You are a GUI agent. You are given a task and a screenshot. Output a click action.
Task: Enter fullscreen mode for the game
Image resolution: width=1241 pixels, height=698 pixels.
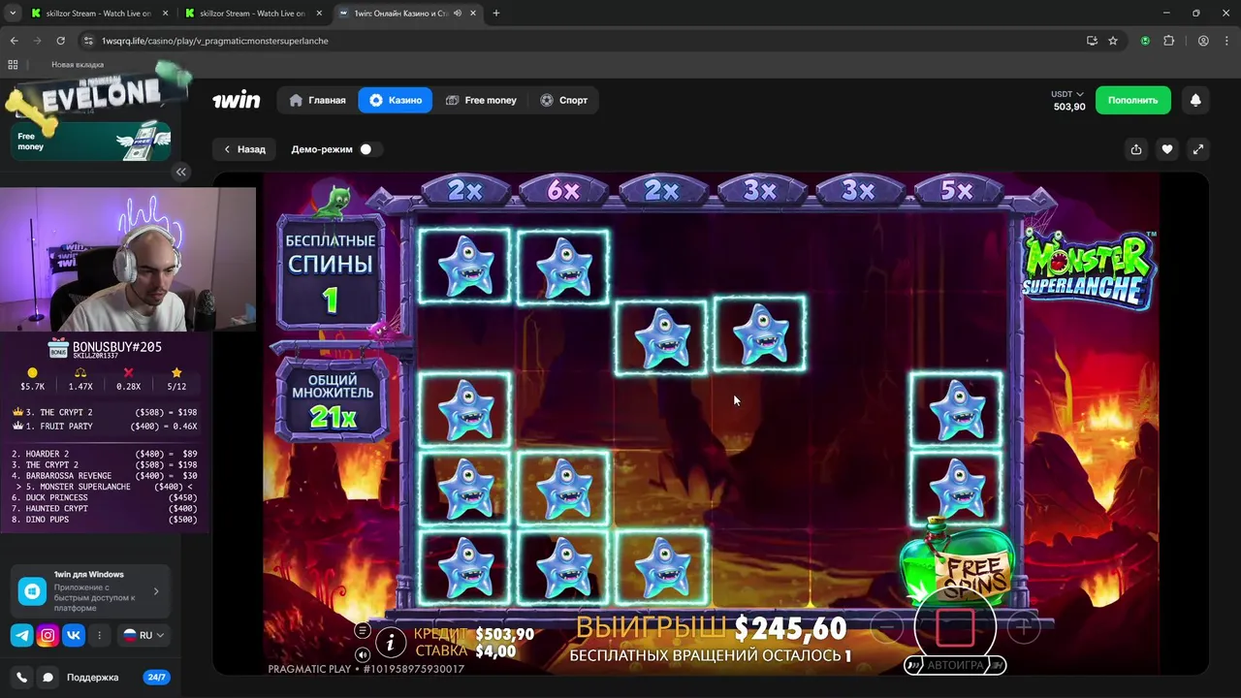[1198, 149]
